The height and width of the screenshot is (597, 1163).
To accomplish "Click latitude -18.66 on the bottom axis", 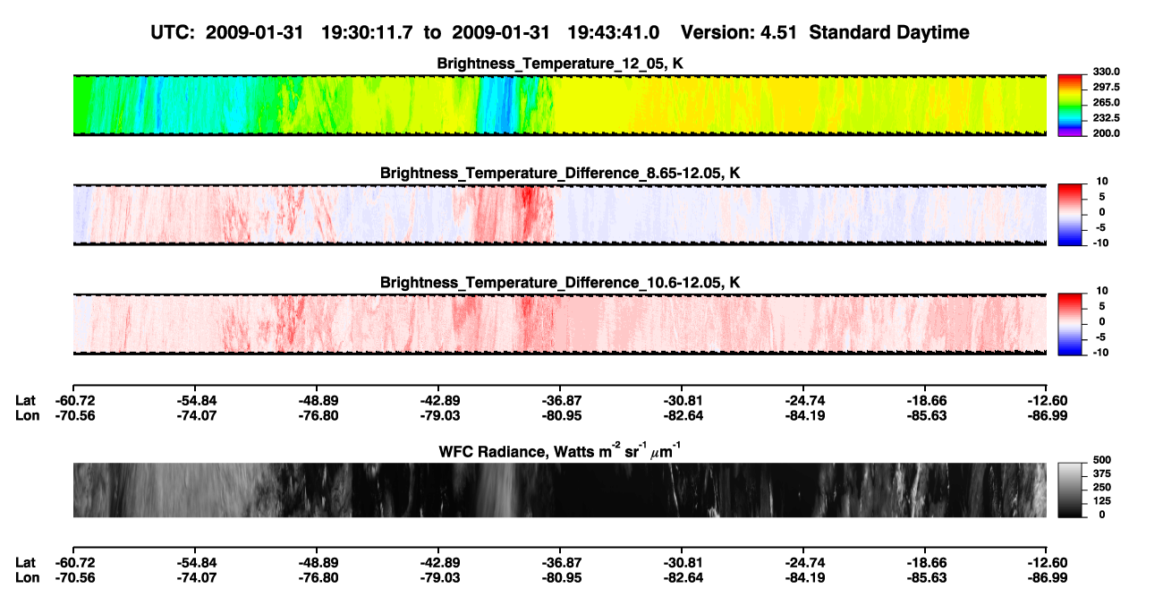I will tap(926, 562).
